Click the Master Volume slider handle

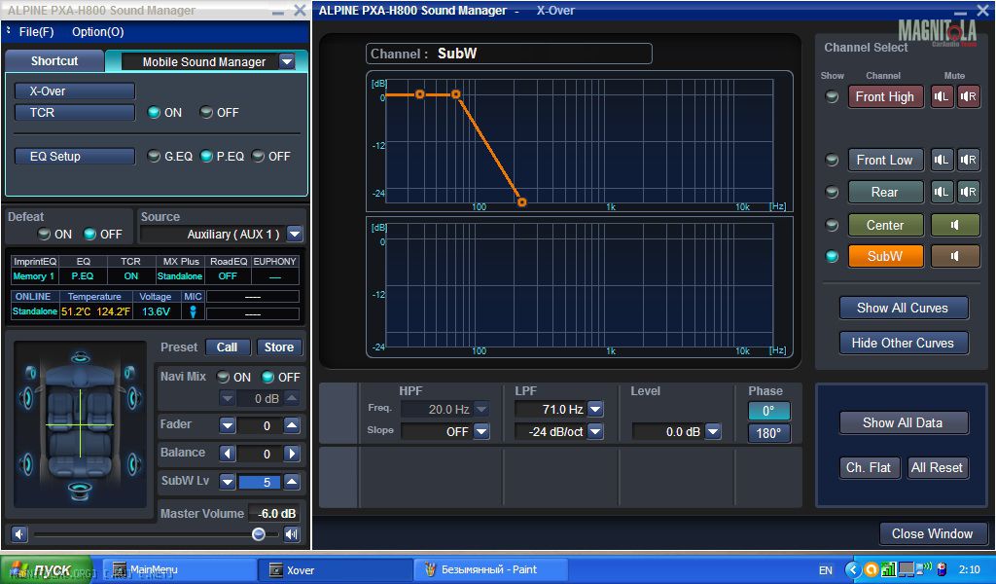coord(259,533)
